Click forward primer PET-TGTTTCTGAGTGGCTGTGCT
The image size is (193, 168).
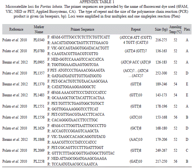[x=78, y=104]
